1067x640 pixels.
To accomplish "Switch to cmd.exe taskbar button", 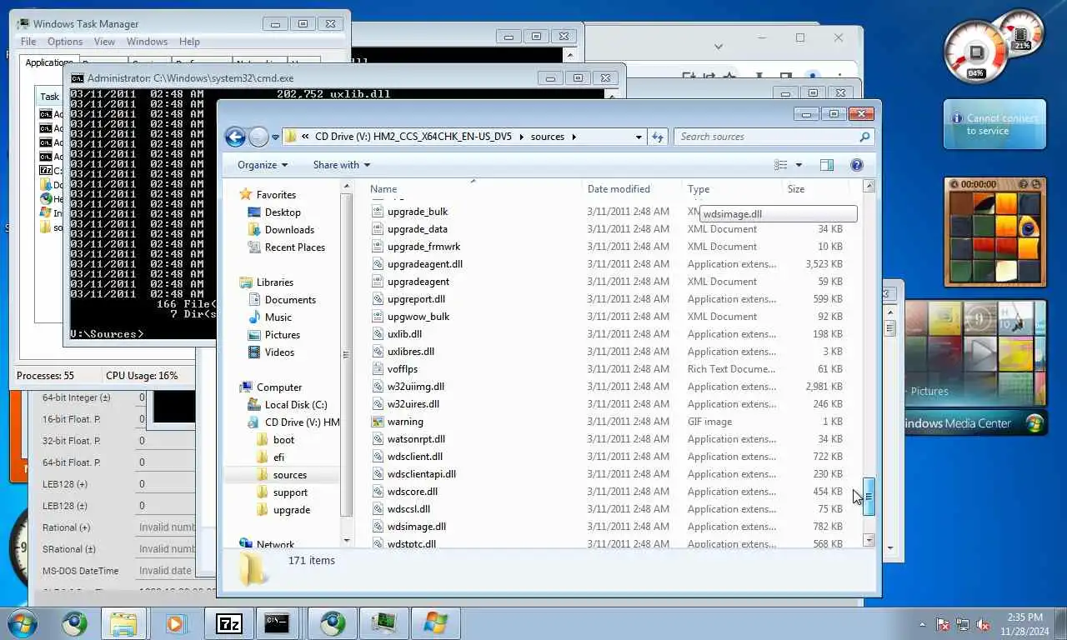I will (x=278, y=622).
